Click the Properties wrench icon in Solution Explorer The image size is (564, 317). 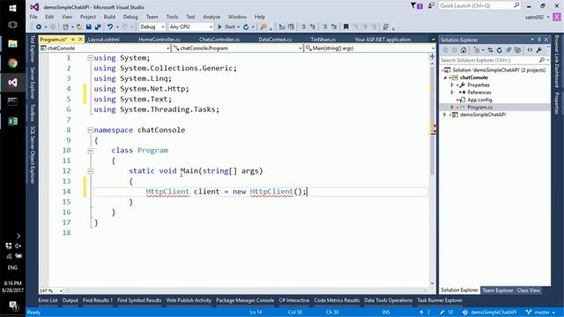tap(539, 50)
